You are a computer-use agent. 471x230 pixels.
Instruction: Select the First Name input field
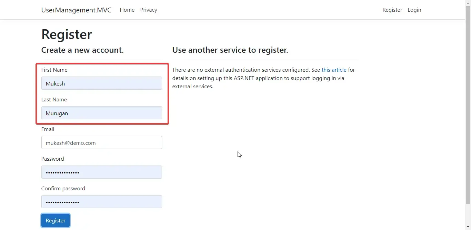[x=101, y=83]
